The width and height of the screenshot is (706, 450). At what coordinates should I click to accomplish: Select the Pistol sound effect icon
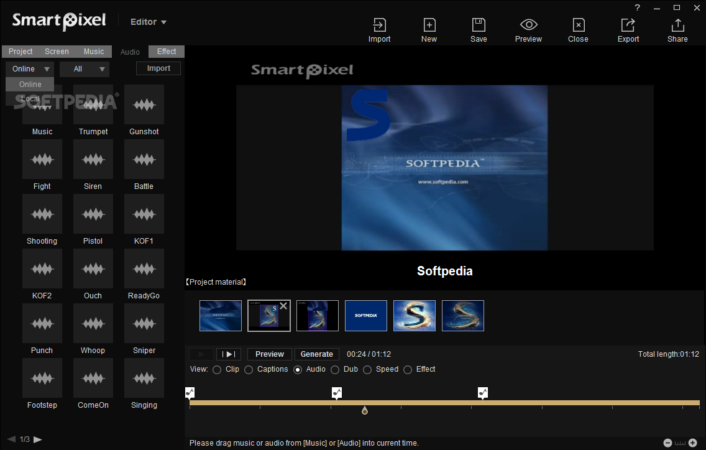click(93, 214)
